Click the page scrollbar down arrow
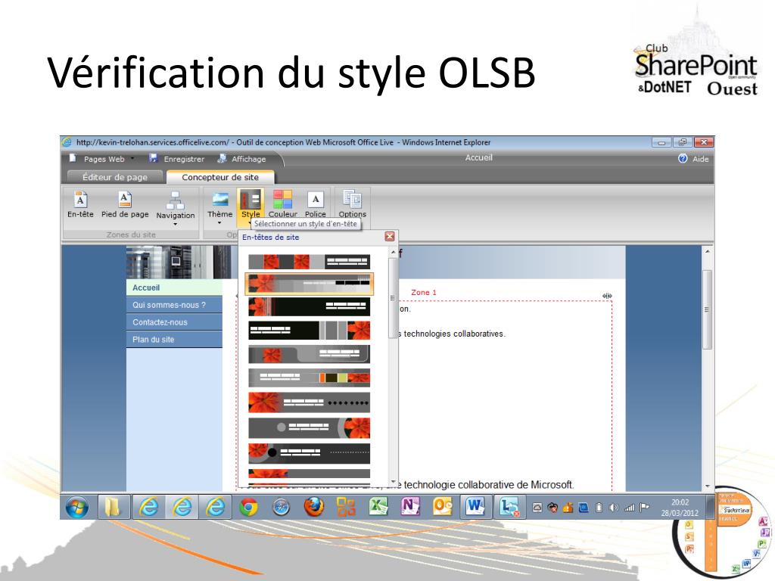The width and height of the screenshot is (775, 581). [x=708, y=486]
